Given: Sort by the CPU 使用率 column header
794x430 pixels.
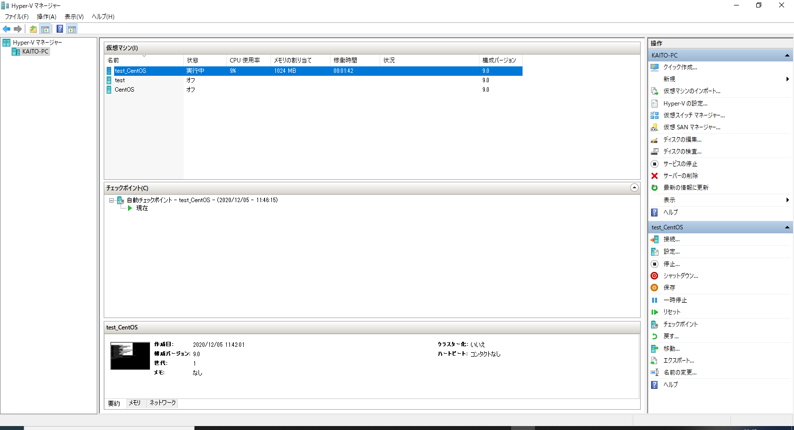Looking at the screenshot, I should [249, 60].
